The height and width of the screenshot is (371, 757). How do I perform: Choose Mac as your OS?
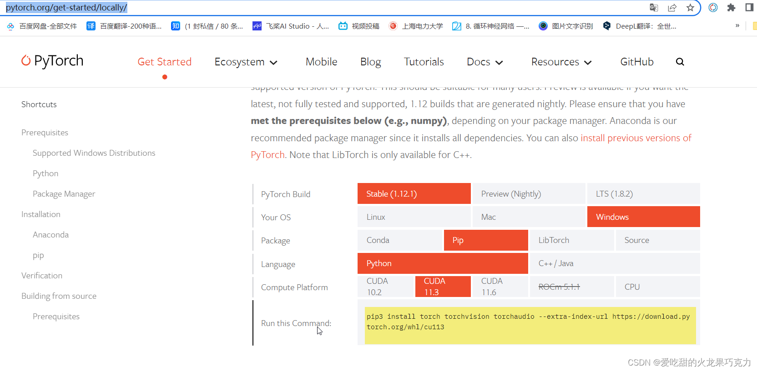[x=529, y=217]
